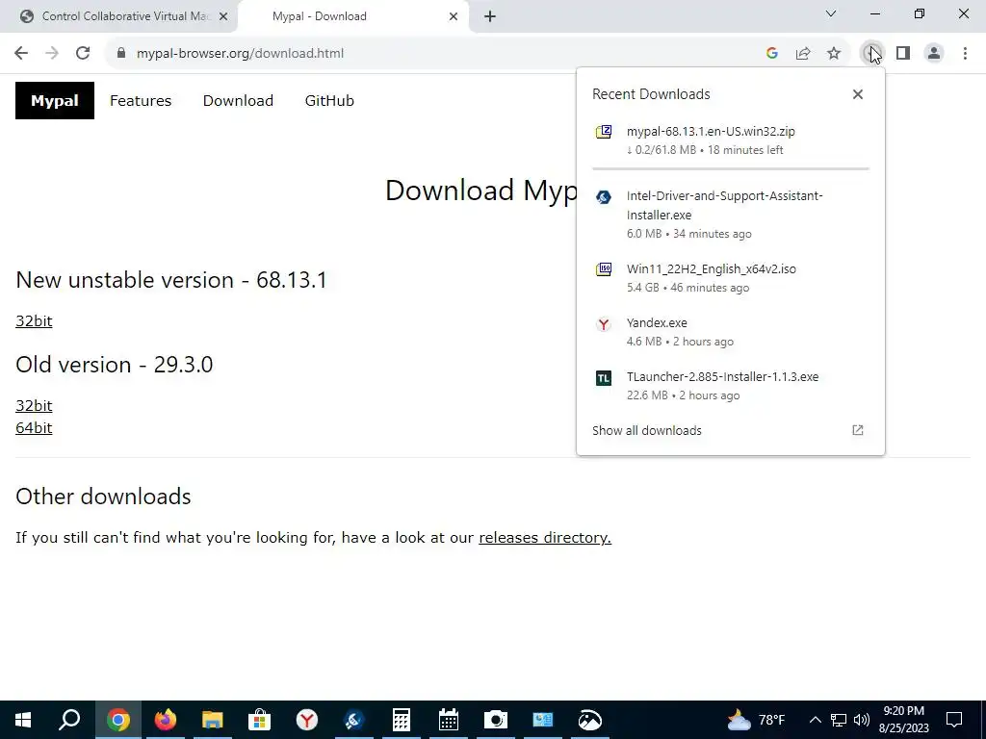Open Chrome three-dot menu
Screen dimensions: 986x739
coord(965,54)
